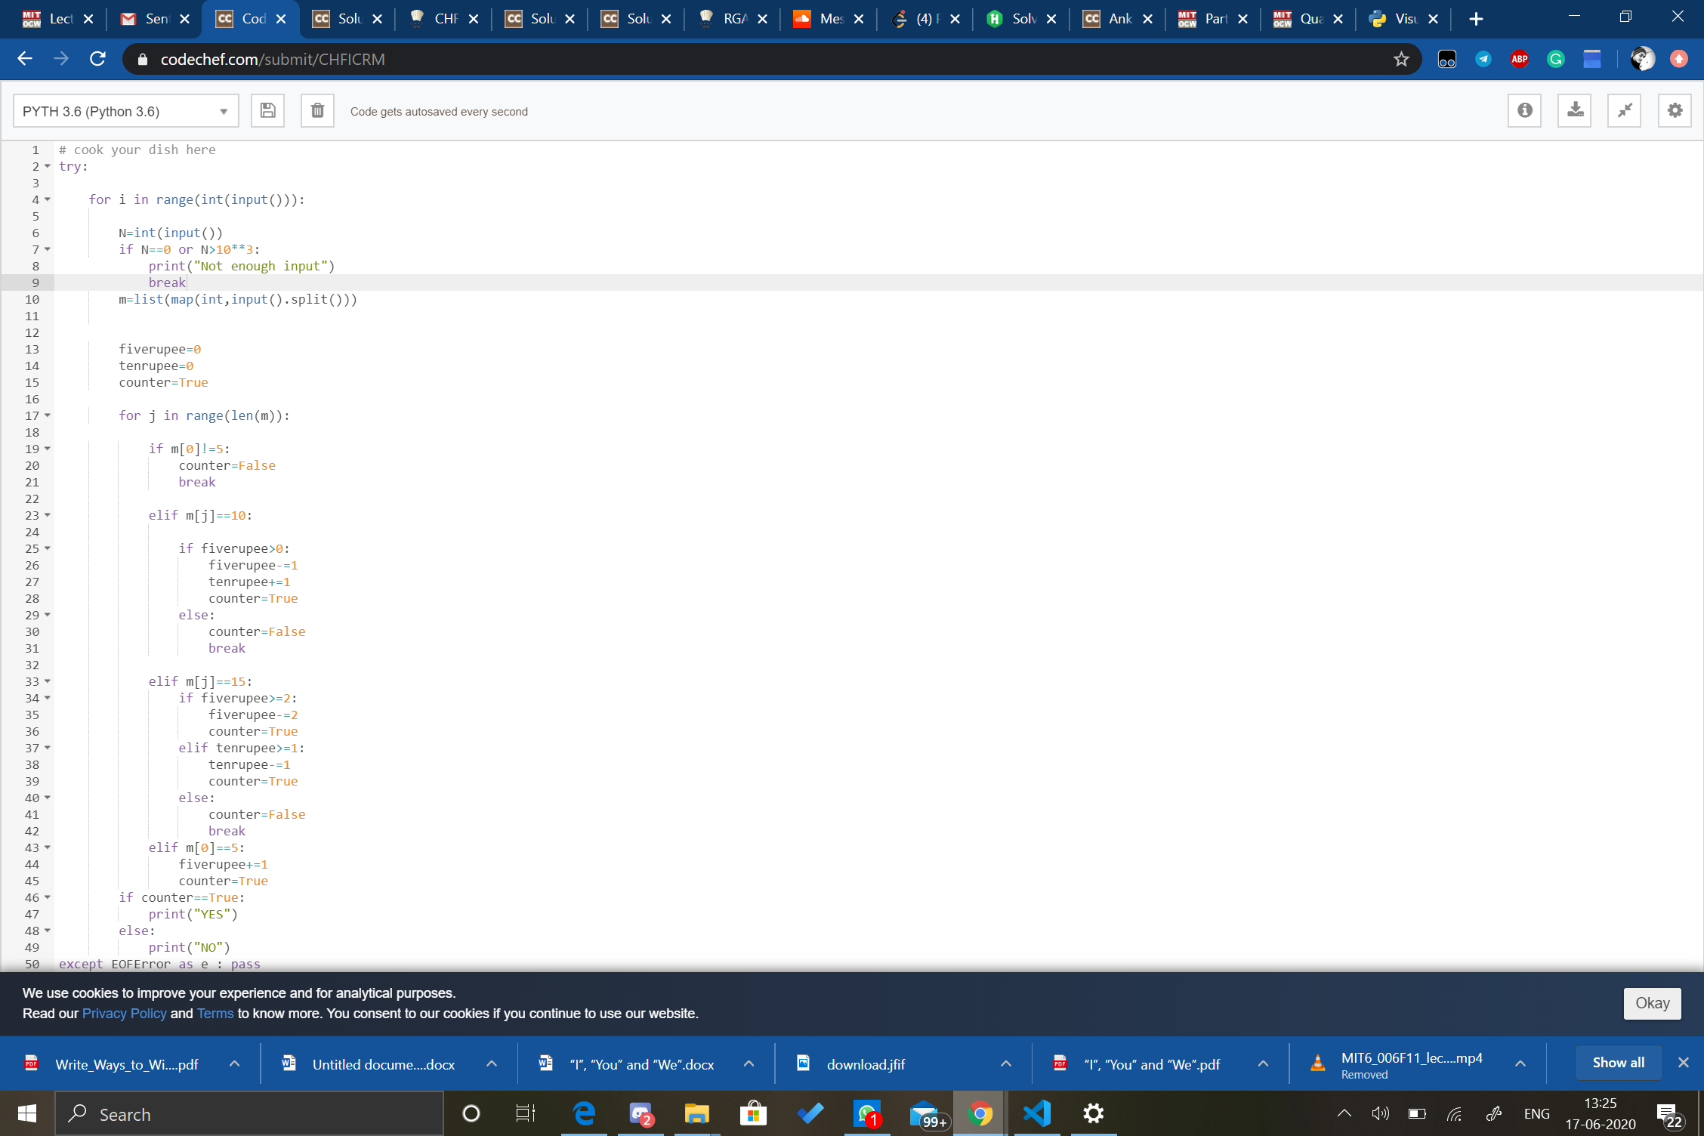Fold the for loop at line 17
Screen dimensions: 1704x1136
tap(48, 415)
